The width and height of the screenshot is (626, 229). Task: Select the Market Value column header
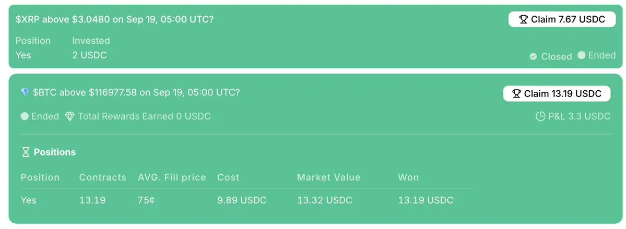(x=328, y=177)
